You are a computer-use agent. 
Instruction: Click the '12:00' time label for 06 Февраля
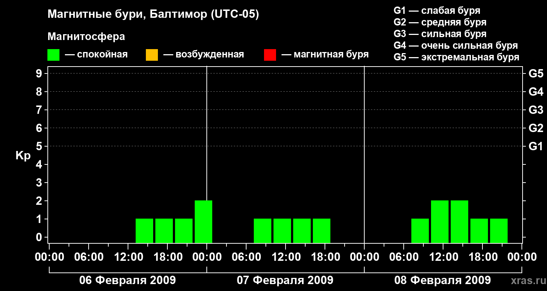pos(128,257)
